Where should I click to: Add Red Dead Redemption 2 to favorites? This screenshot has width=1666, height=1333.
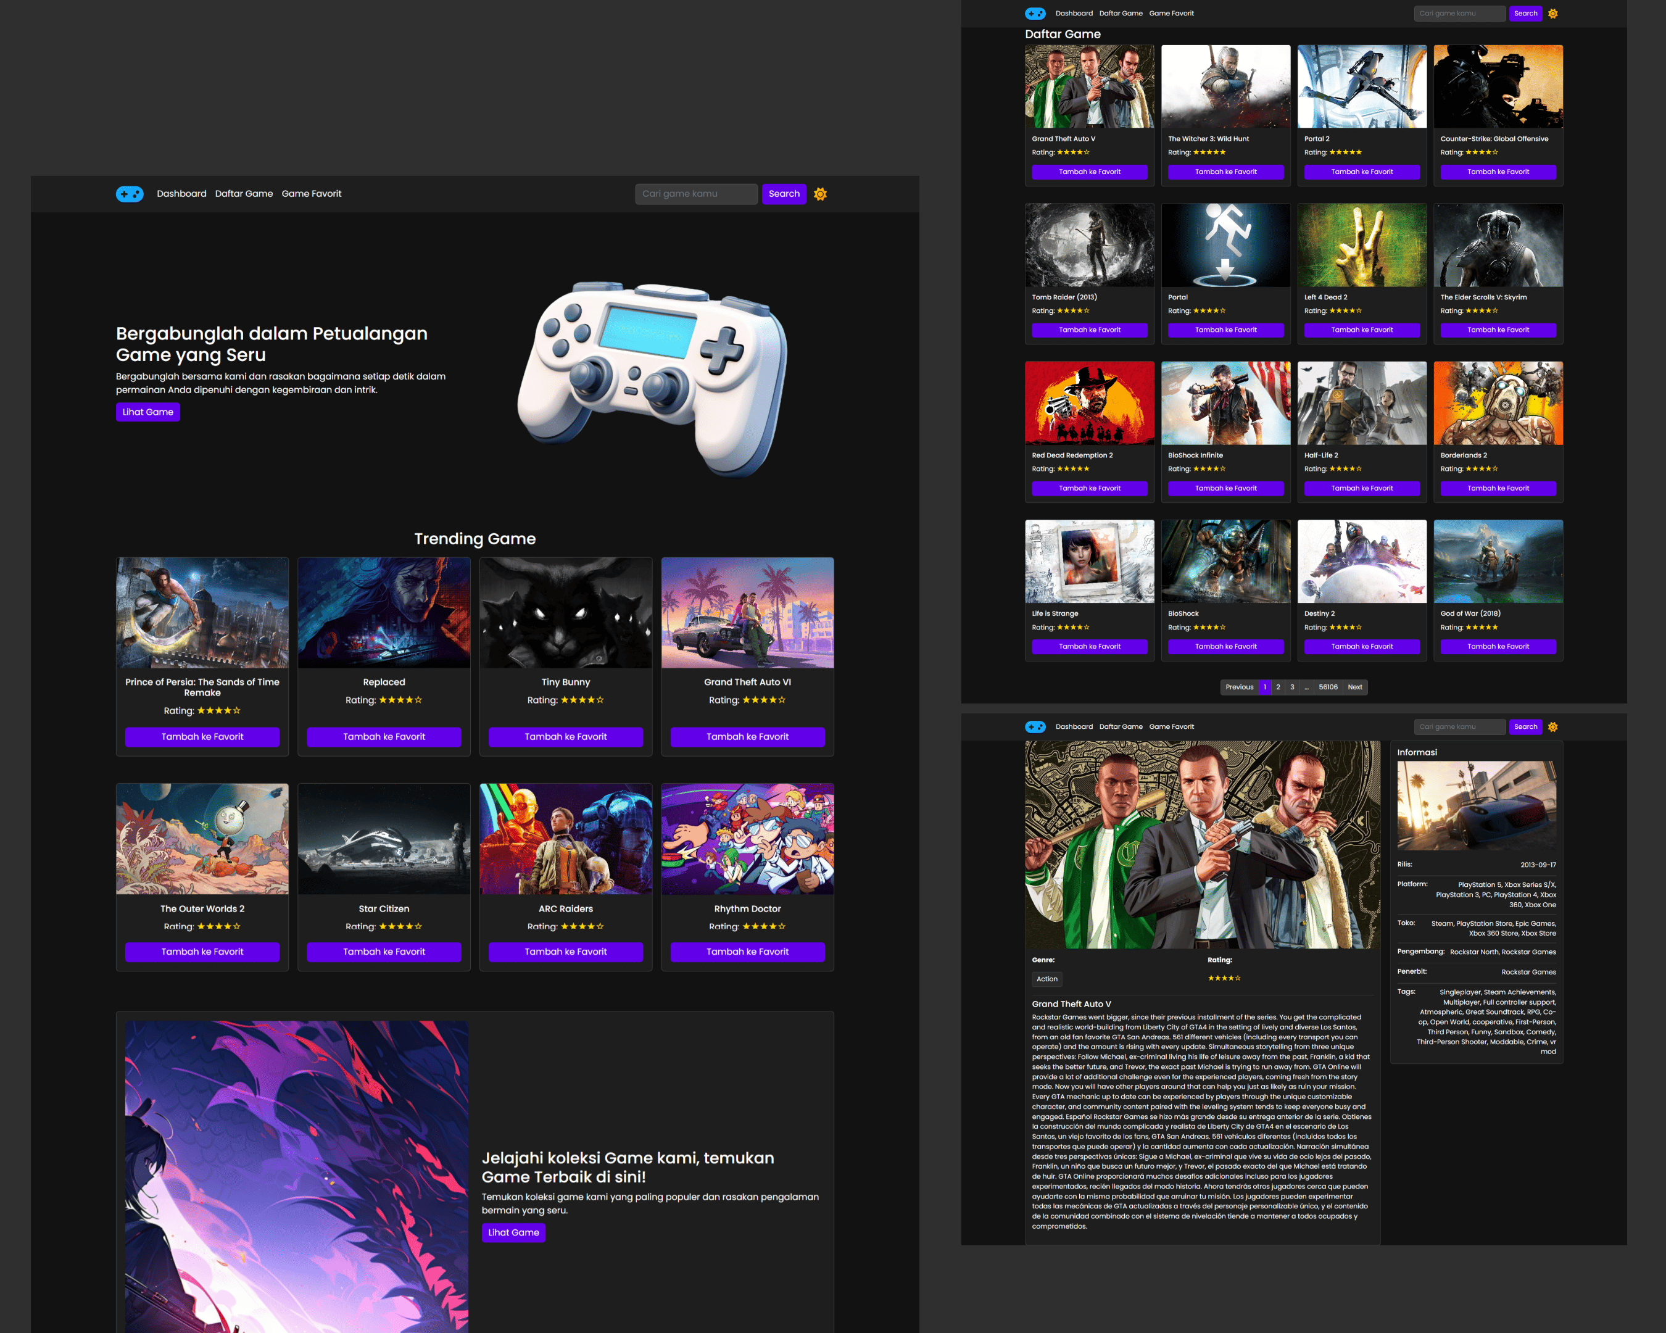(x=1090, y=488)
